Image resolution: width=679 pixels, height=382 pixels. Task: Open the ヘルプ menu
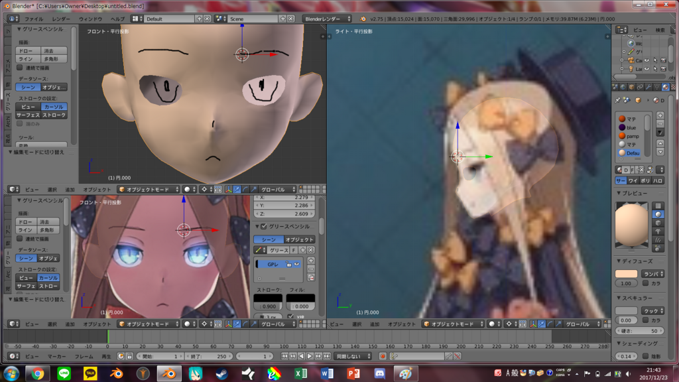tap(117, 19)
